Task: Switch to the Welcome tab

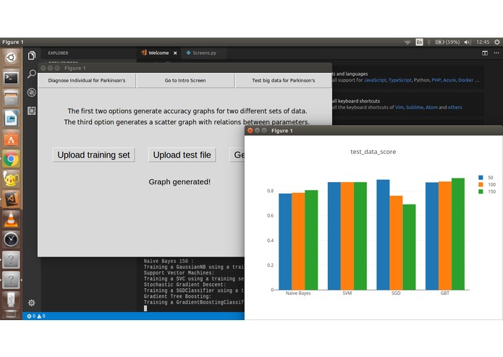Action: pyautogui.click(x=158, y=53)
